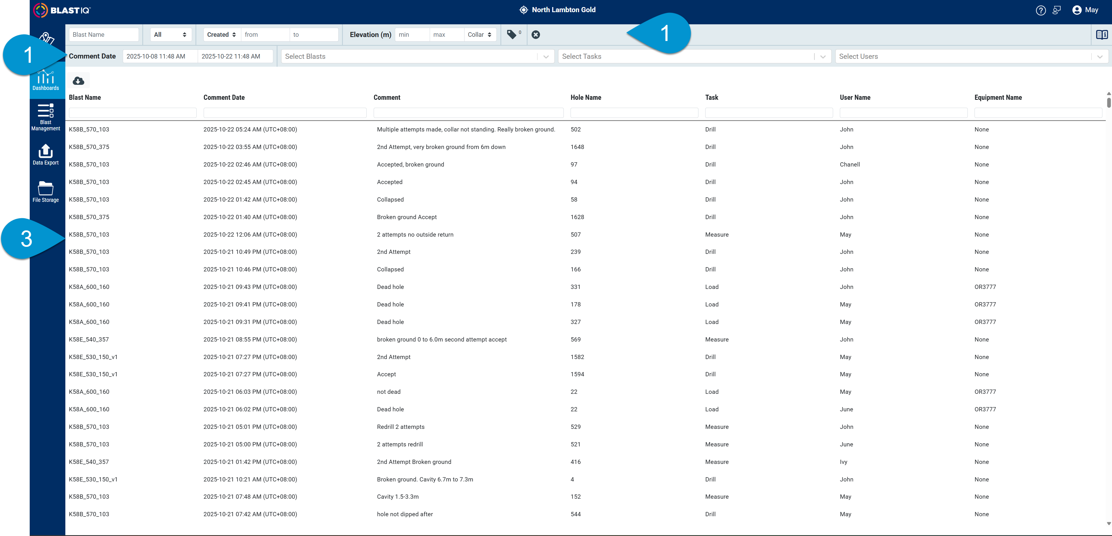1112x536 pixels.
Task: Open File Storage in the sidebar
Action: (46, 192)
